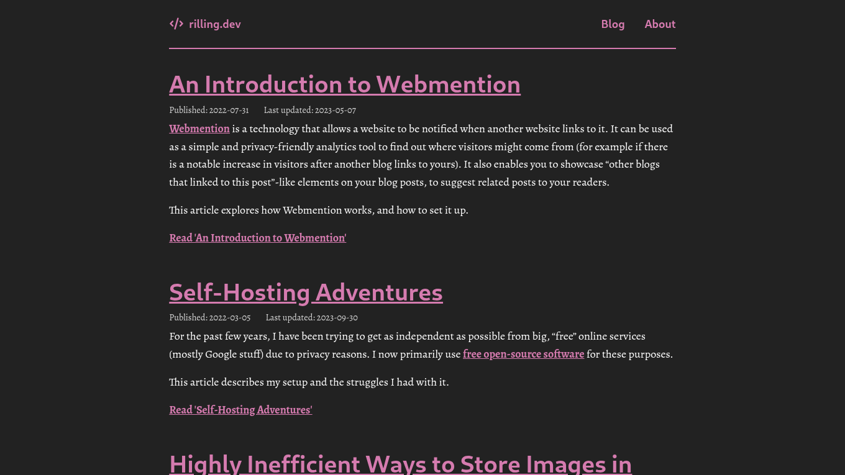Click the Published 2022-03-05 text
Image resolution: width=845 pixels, height=475 pixels.
pos(210,317)
